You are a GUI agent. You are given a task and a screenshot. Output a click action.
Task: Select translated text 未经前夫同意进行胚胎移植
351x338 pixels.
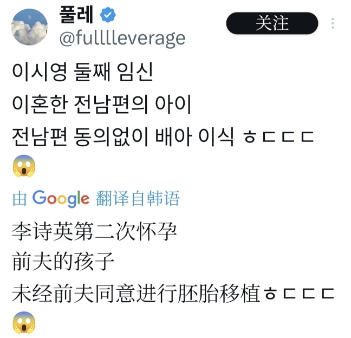(136, 293)
